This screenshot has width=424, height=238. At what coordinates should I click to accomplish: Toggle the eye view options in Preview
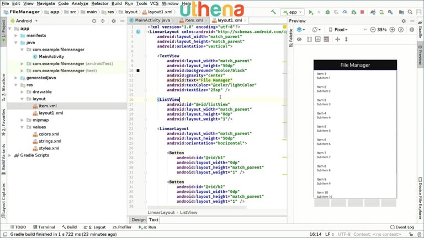[299, 39]
